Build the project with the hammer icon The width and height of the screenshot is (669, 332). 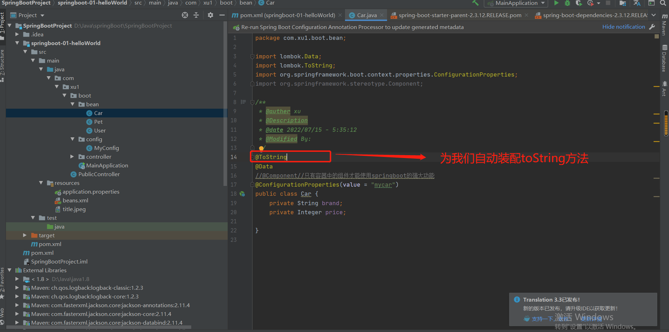point(475,3)
